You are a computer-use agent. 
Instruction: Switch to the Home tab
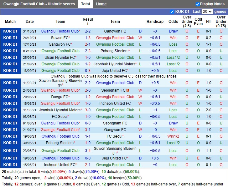point(101,4)
